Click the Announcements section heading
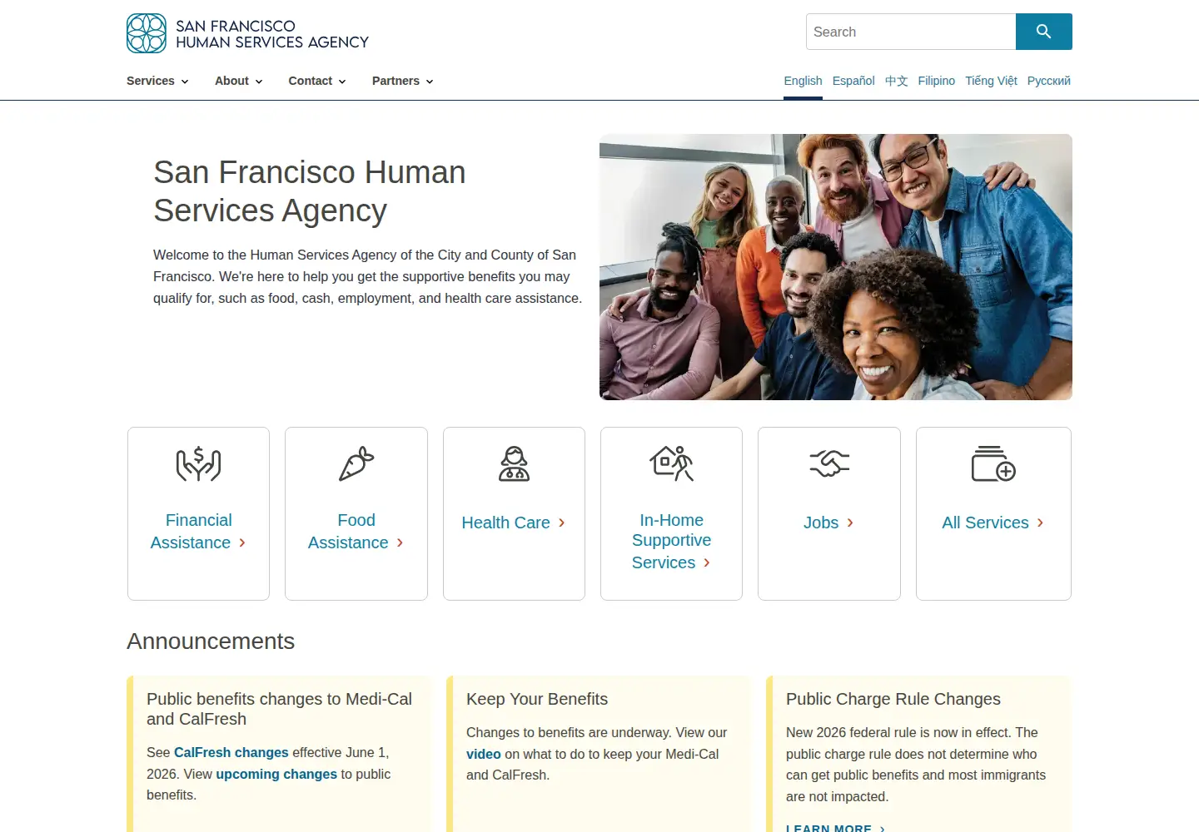The width and height of the screenshot is (1199, 832). (x=211, y=641)
